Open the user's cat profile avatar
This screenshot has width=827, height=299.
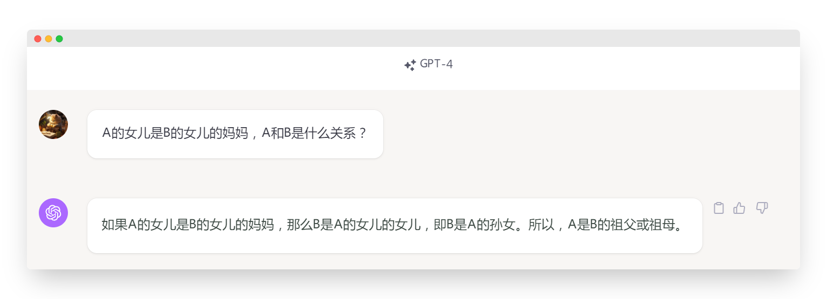[53, 124]
